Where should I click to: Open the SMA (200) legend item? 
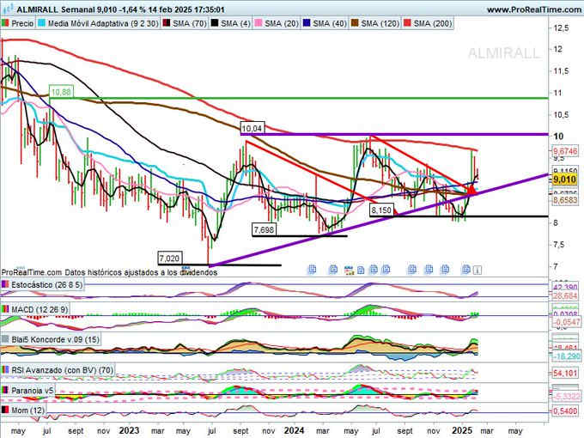[x=428, y=23]
